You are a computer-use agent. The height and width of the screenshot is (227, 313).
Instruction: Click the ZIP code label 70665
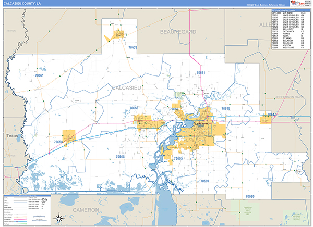tap(120, 157)
